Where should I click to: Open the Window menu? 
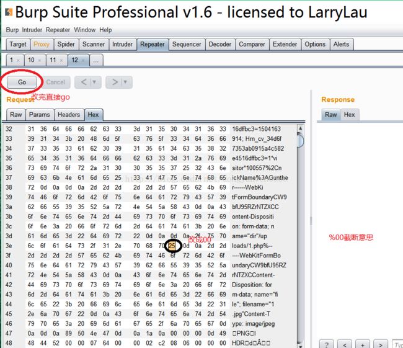coord(85,30)
